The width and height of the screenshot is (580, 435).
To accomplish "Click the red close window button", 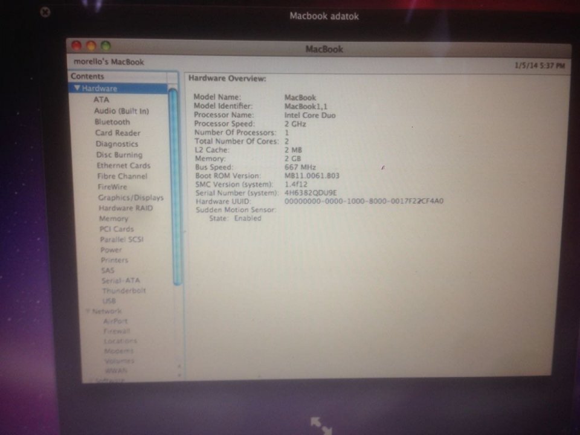I will (x=77, y=45).
